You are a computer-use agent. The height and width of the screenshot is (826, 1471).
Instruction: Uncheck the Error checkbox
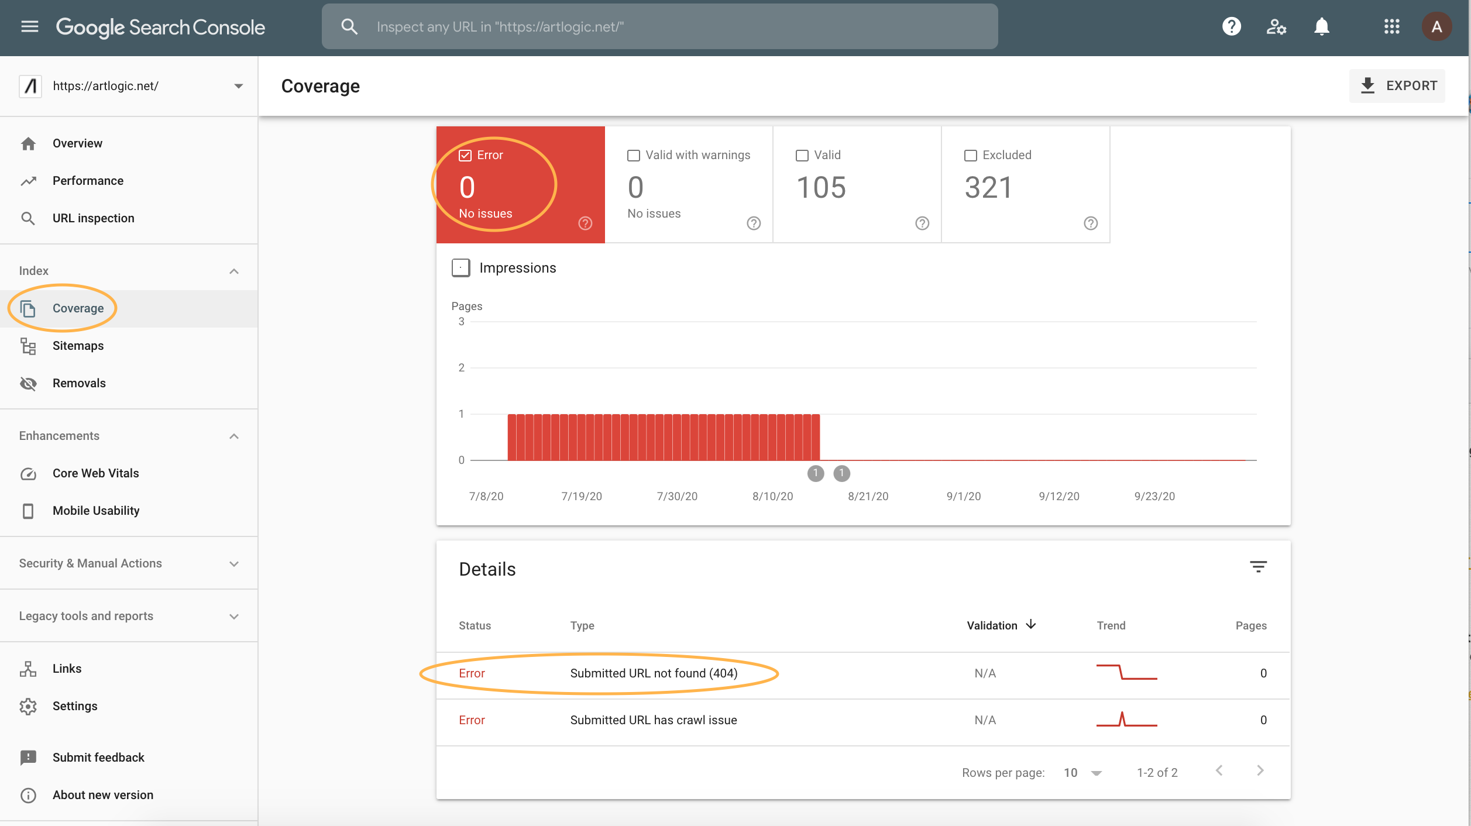click(465, 156)
